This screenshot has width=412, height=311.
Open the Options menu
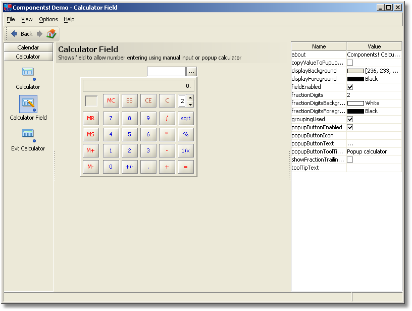[x=48, y=19]
